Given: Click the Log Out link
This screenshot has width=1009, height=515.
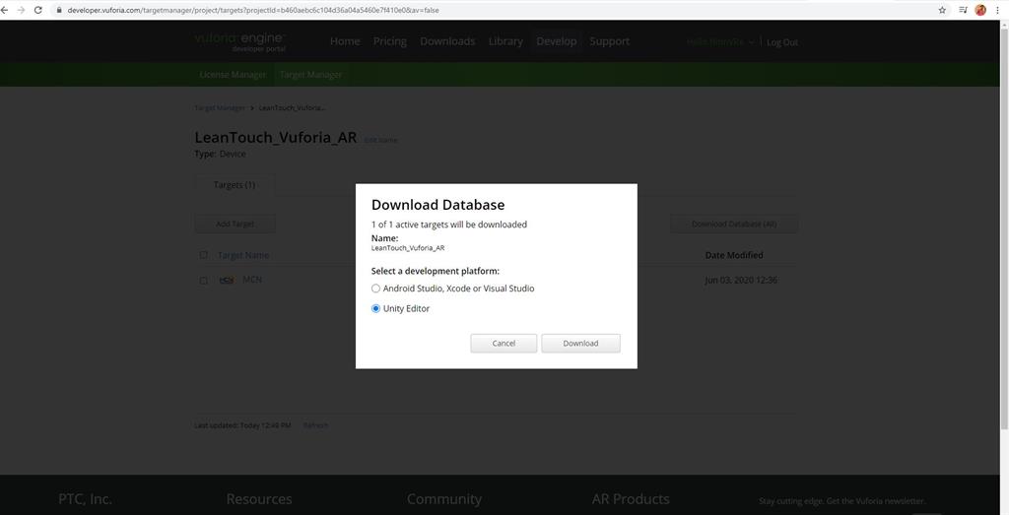Looking at the screenshot, I should [x=781, y=42].
